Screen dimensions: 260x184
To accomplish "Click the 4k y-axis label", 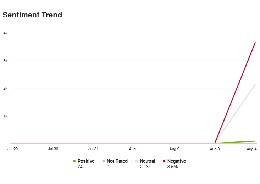I will click(5, 33).
